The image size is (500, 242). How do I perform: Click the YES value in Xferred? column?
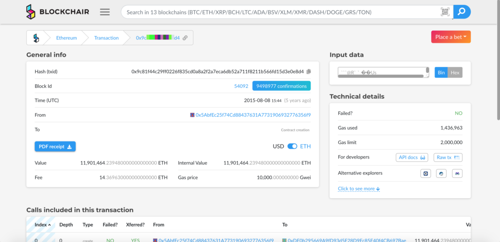pos(135,240)
